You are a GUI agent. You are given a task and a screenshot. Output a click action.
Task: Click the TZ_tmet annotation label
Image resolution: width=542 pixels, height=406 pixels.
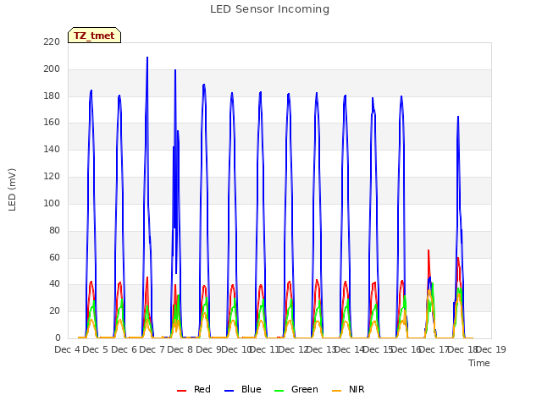[94, 36]
